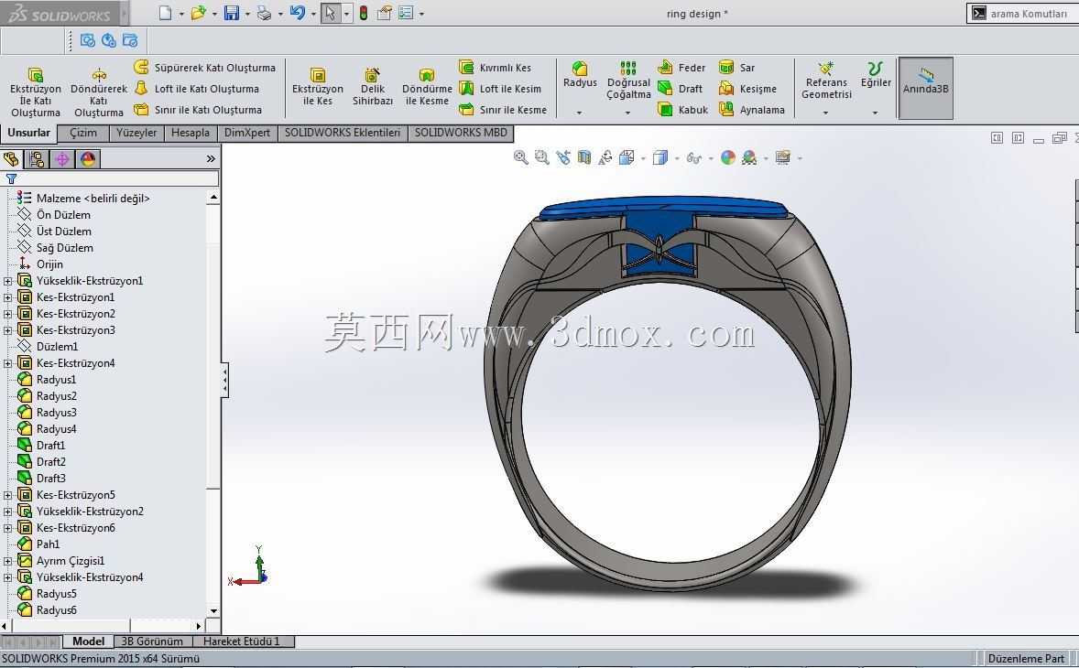Choose Süpürerek Katı Oluşturma

pyautogui.click(x=204, y=68)
